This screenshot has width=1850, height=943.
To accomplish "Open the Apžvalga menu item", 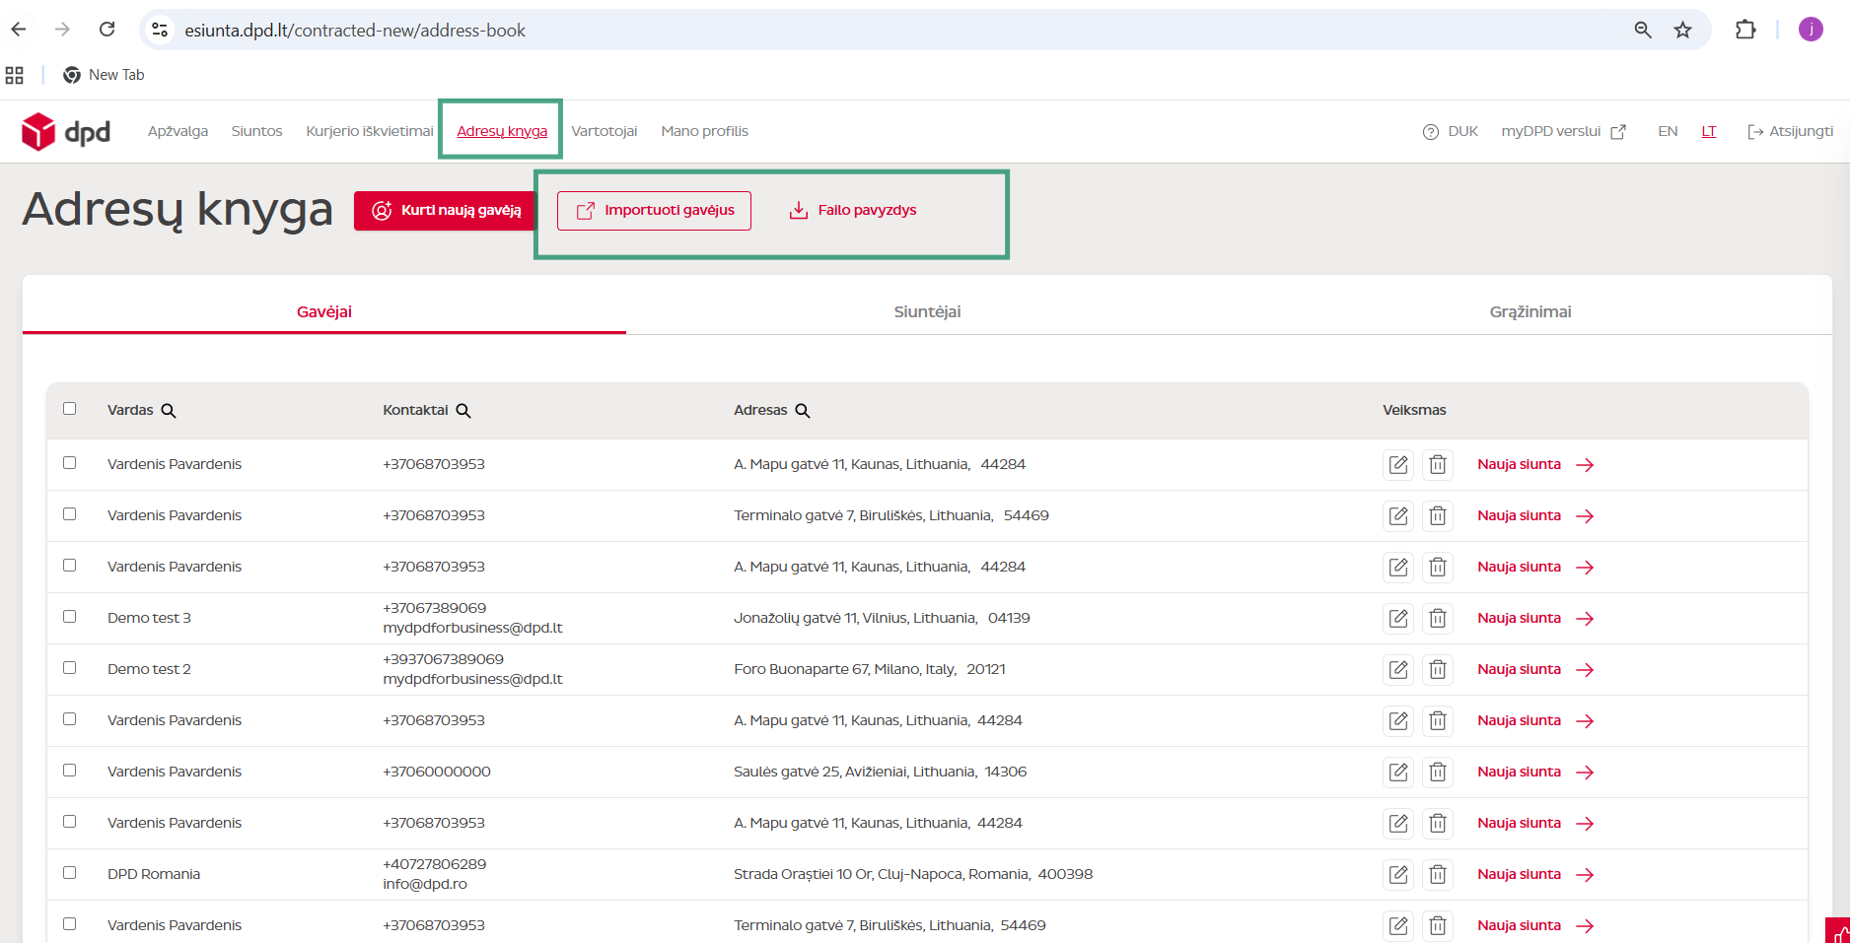I will [x=178, y=131].
